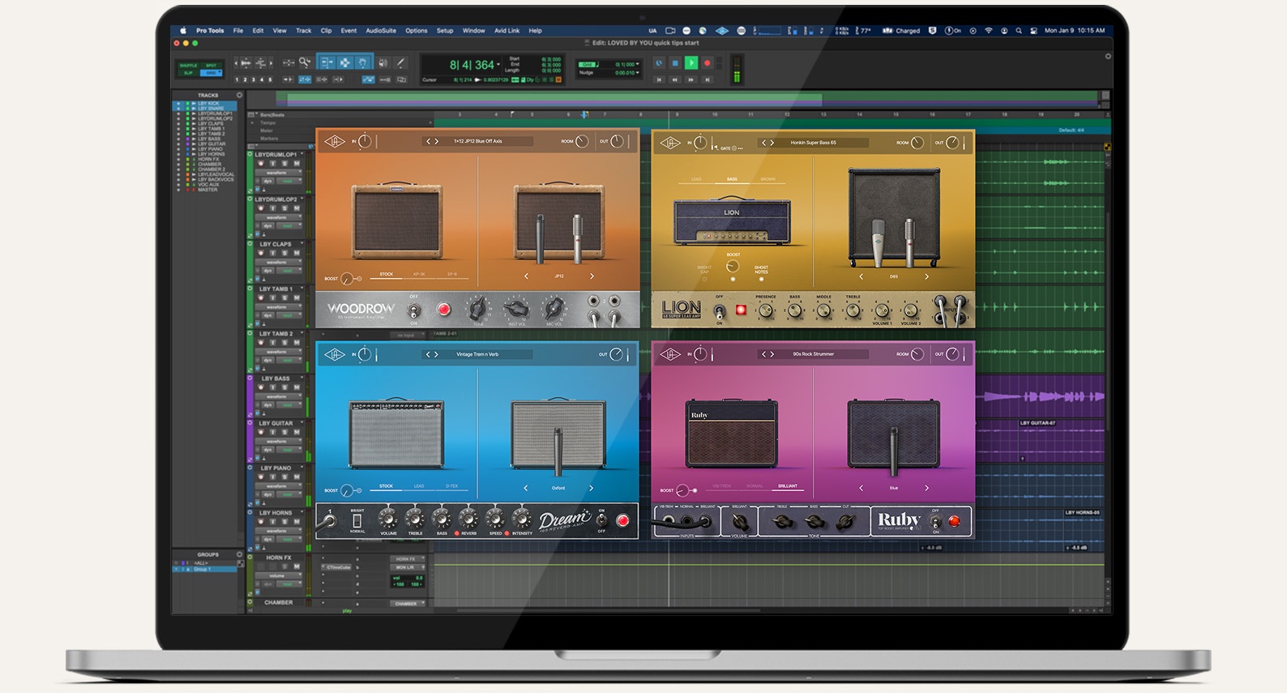Viewport: 1287px width, 693px height.
Task: Enable Slip edit mode
Action: [x=188, y=73]
